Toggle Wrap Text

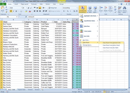point(52,8)
